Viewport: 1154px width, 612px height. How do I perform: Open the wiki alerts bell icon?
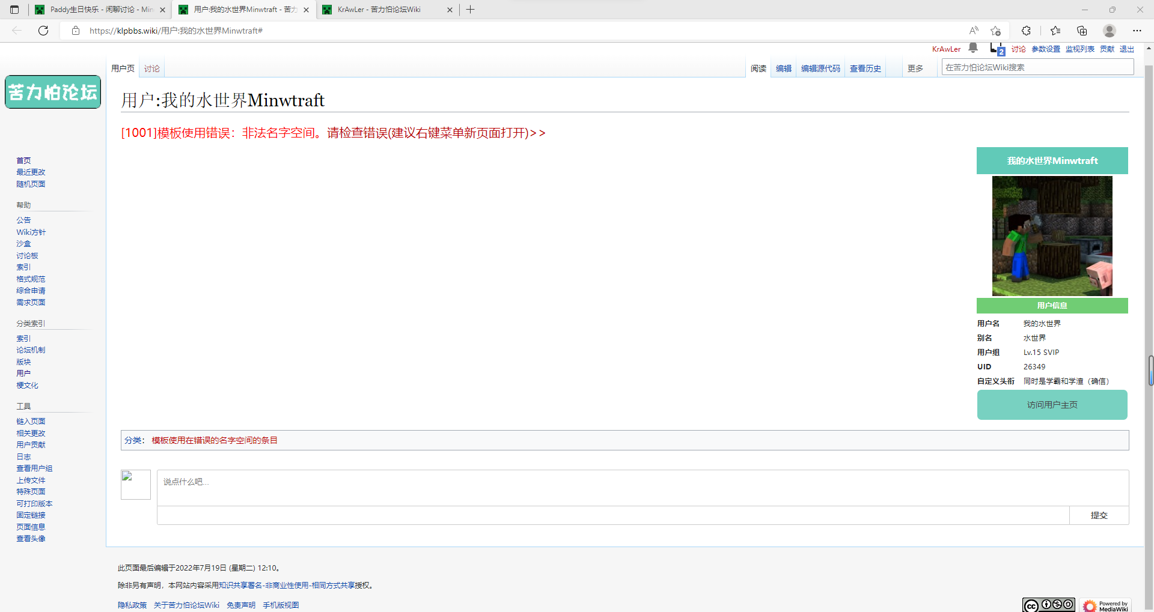[x=973, y=48]
